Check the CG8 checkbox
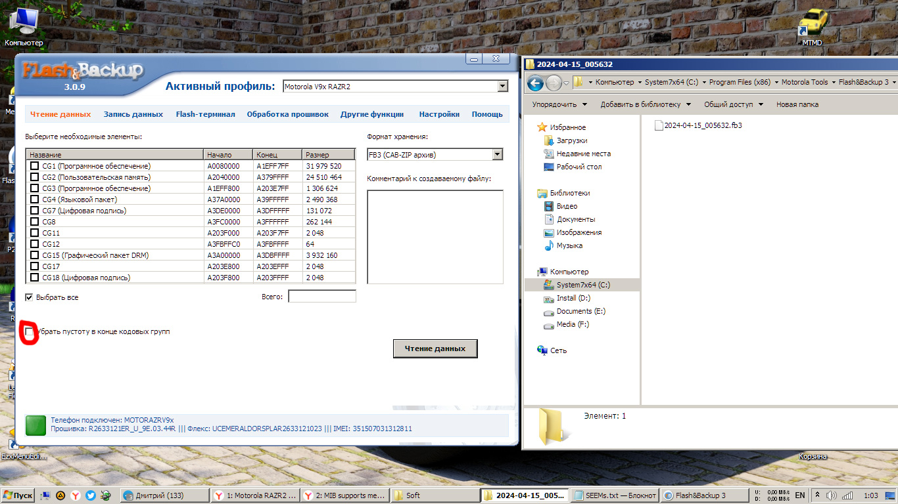The width and height of the screenshot is (898, 504). pos(34,222)
